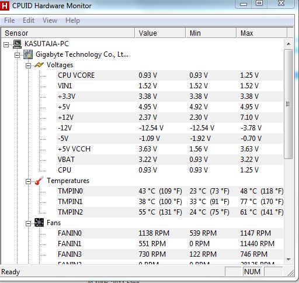Click the 1138 RPM current value

click(154, 233)
